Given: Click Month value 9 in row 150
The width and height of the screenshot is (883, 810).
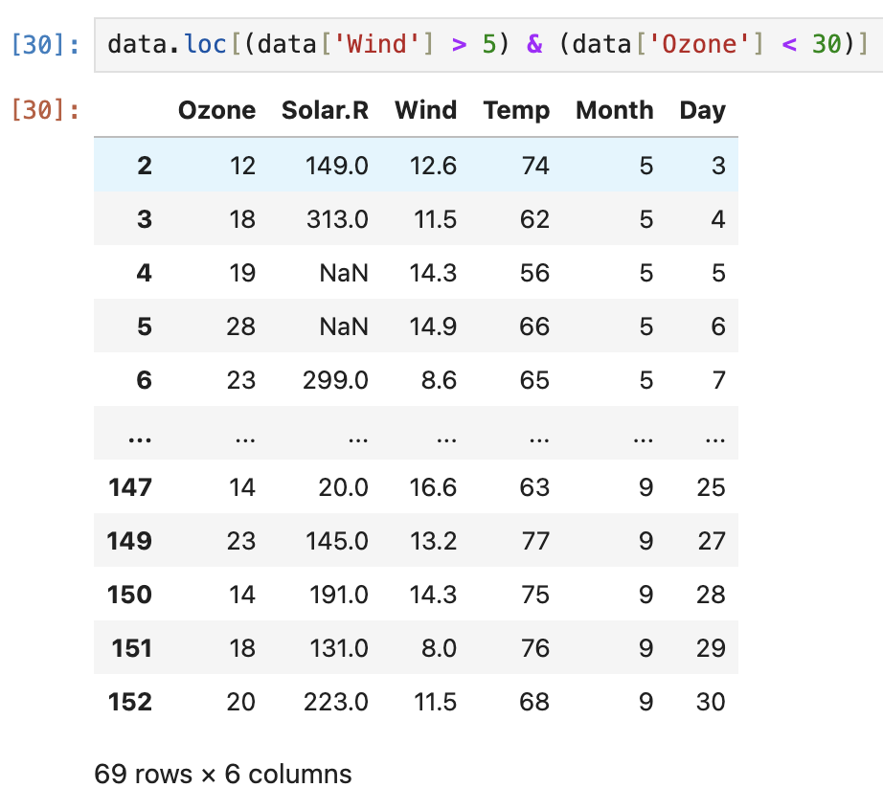Looking at the screenshot, I should click(645, 595).
